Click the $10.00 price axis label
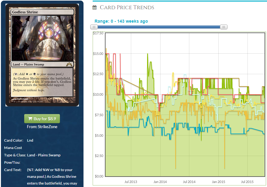Screen dimensions: 267x187 [x=98, y=94]
